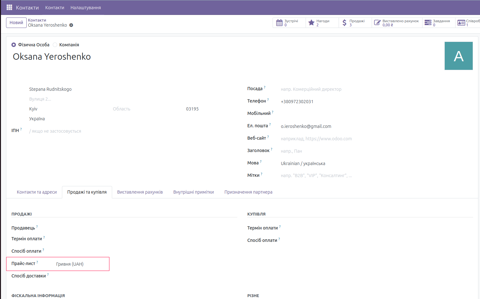480x299 pixels.
Task: Click help tooltip next to Продавець label
Action: (37, 227)
